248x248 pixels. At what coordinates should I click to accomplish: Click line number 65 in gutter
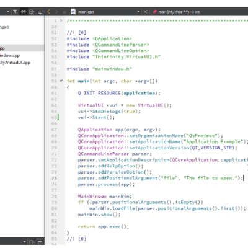(54, 117)
